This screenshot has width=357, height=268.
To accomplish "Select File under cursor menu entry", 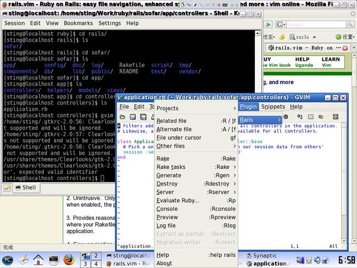I will coord(196,138).
